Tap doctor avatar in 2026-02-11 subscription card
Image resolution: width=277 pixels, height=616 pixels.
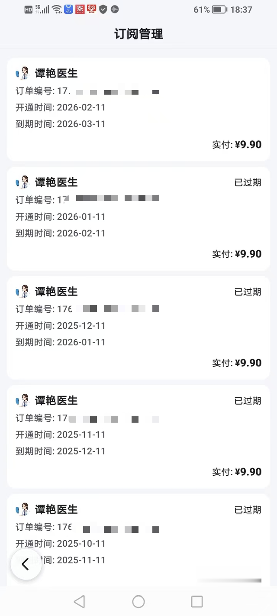pos(23,73)
